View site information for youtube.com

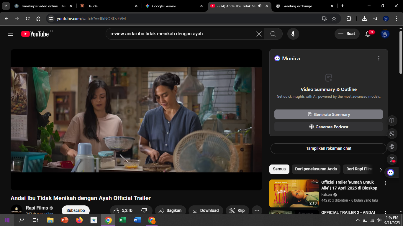[51, 19]
